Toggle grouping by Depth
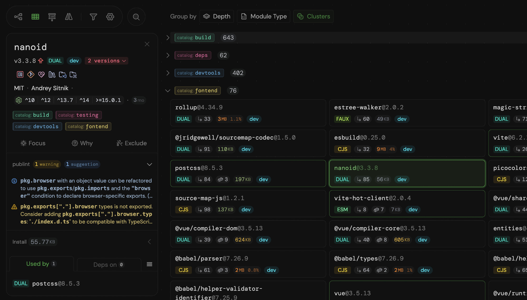527x300 pixels. [x=217, y=16]
